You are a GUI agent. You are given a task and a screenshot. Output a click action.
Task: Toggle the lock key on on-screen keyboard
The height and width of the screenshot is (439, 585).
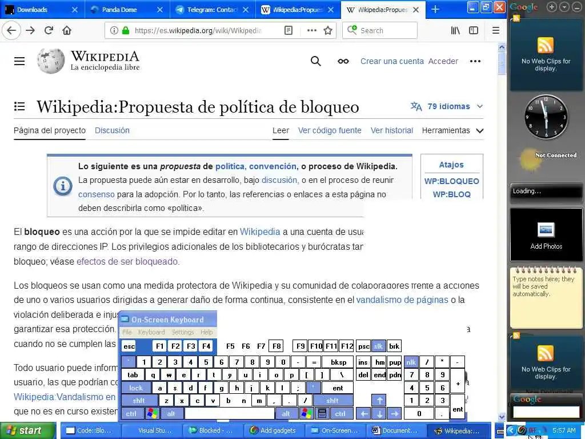pyautogui.click(x=136, y=388)
